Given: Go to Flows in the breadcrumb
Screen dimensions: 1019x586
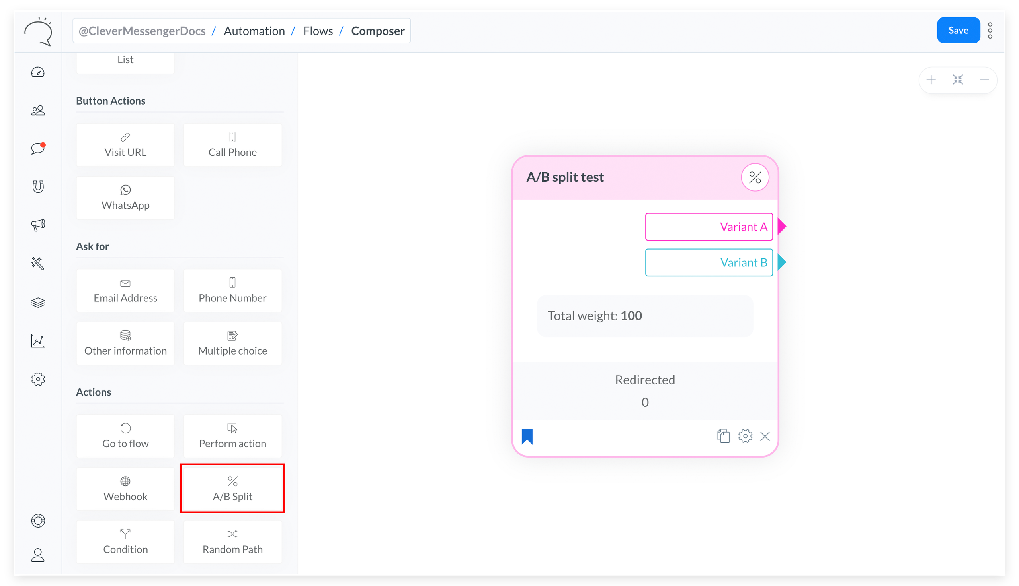Looking at the screenshot, I should tap(318, 31).
